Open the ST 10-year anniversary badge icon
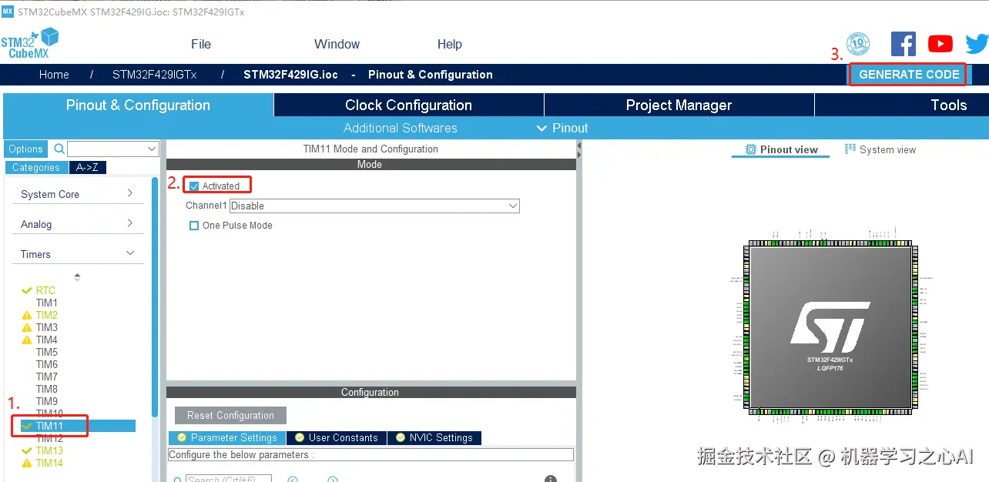The image size is (989, 482). [x=857, y=44]
